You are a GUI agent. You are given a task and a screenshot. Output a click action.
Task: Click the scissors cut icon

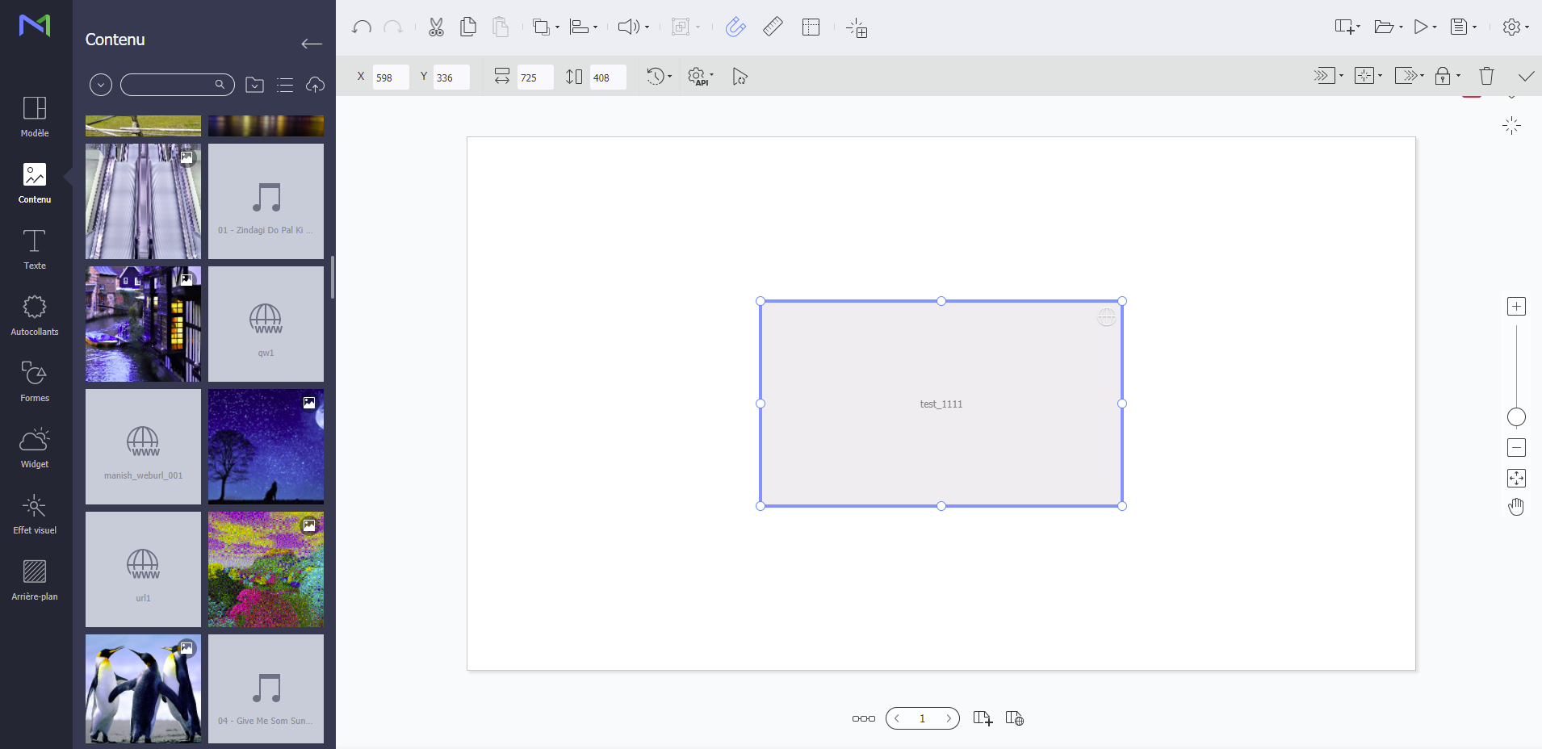click(x=436, y=27)
